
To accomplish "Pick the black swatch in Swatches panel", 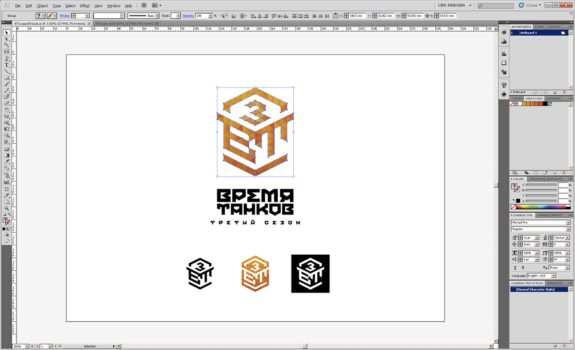I will coord(545,103).
